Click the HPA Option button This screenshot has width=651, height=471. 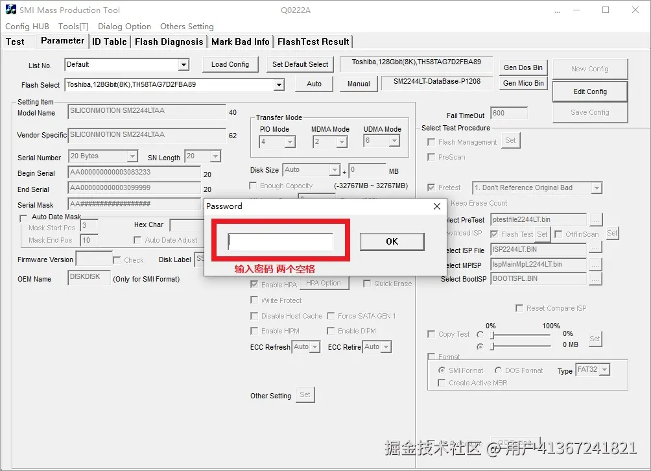324,283
